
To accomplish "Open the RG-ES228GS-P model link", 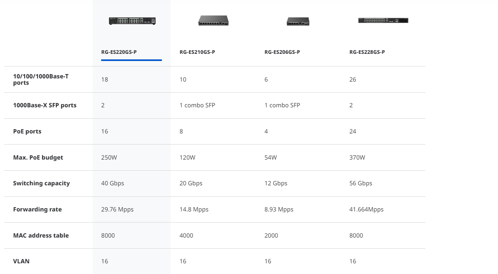I will [367, 52].
